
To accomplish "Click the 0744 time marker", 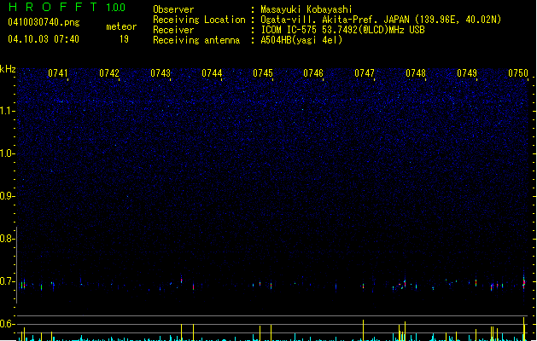I will 212,73.
